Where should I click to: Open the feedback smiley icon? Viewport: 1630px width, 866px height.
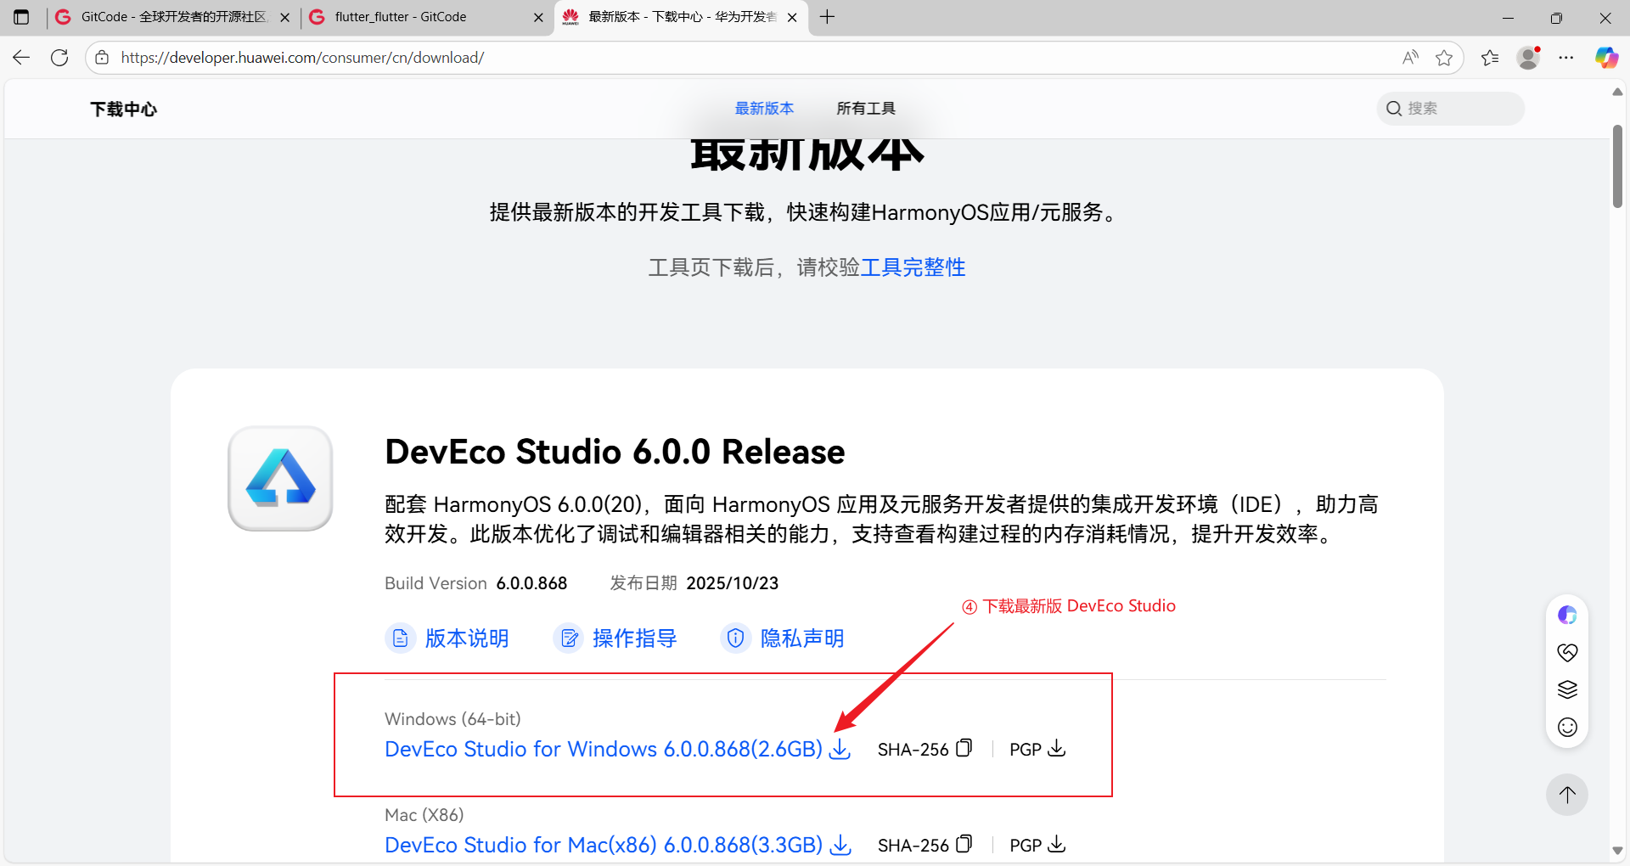[1567, 727]
